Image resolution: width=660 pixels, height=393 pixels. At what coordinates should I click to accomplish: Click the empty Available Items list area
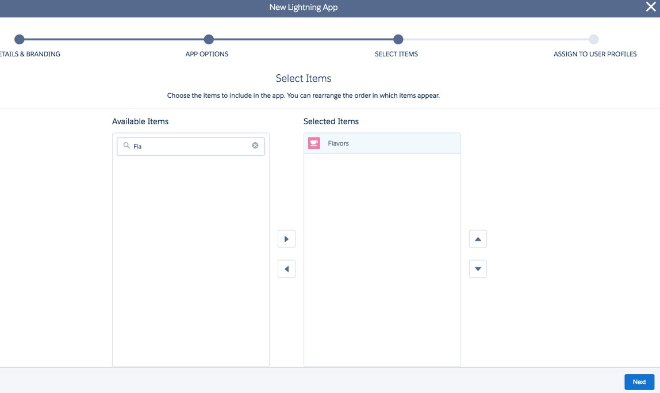point(191,259)
